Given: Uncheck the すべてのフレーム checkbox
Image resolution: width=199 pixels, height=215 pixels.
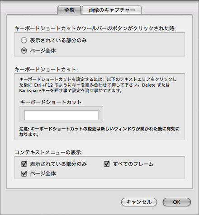Looking at the screenshot, I should (x=107, y=164).
